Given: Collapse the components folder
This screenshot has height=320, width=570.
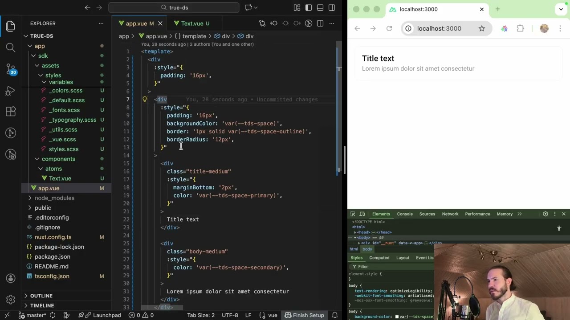Looking at the screenshot, I should pos(37,159).
